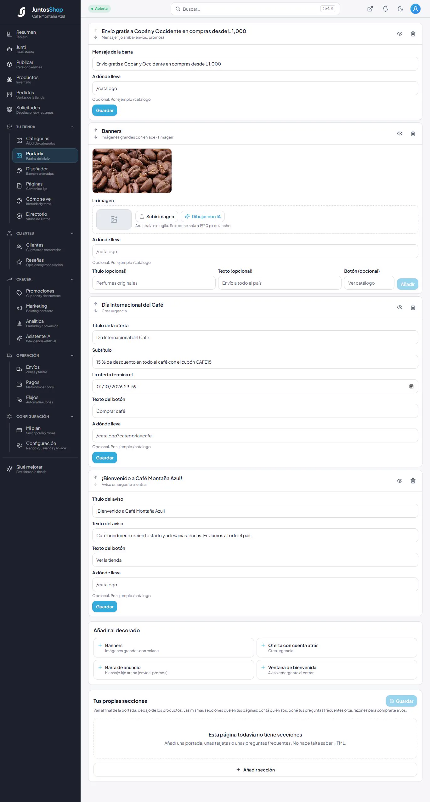This screenshot has width=430, height=802.
Task: Open Asistente IA in the sidebar
Action: (x=45, y=338)
